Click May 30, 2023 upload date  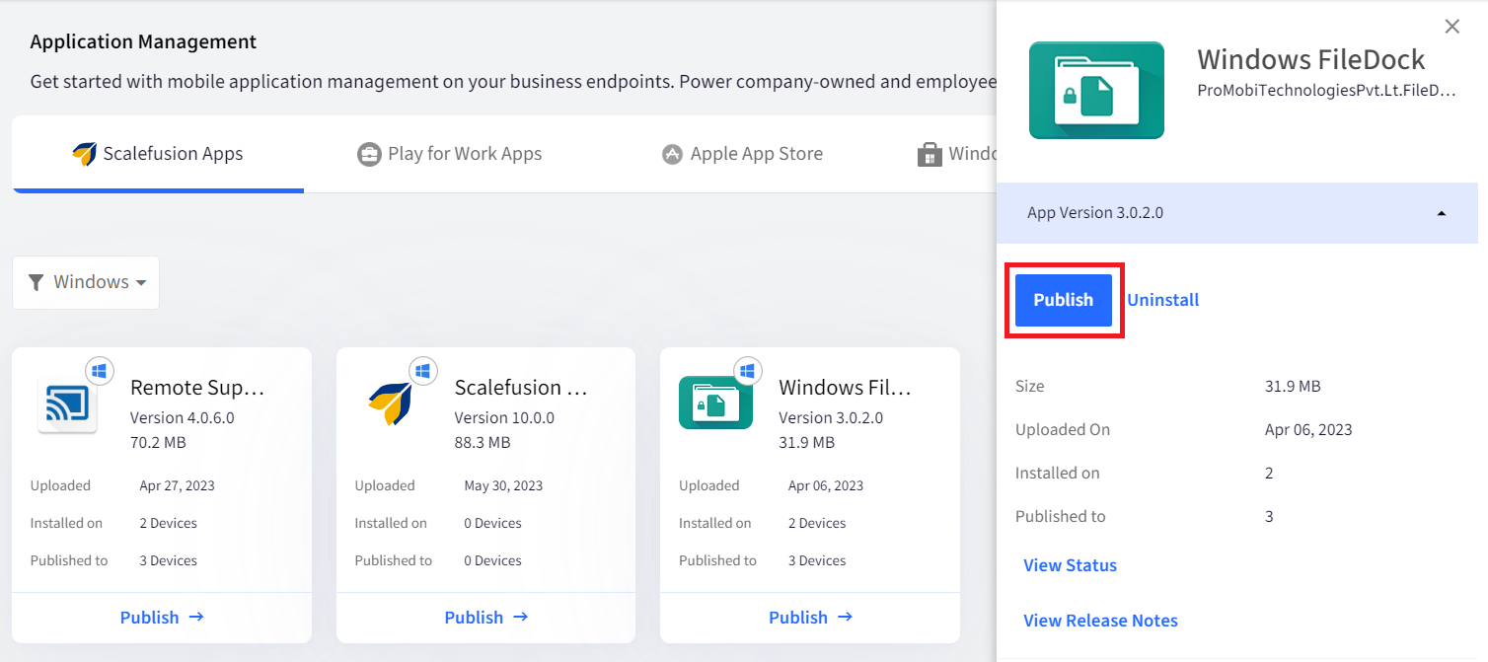[503, 485]
